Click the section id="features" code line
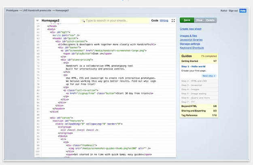 tap(68, 121)
